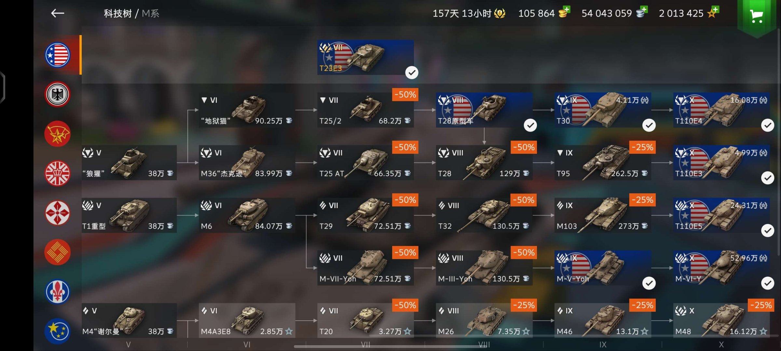Switch to the 科技树 breadcrumb tab

click(117, 13)
